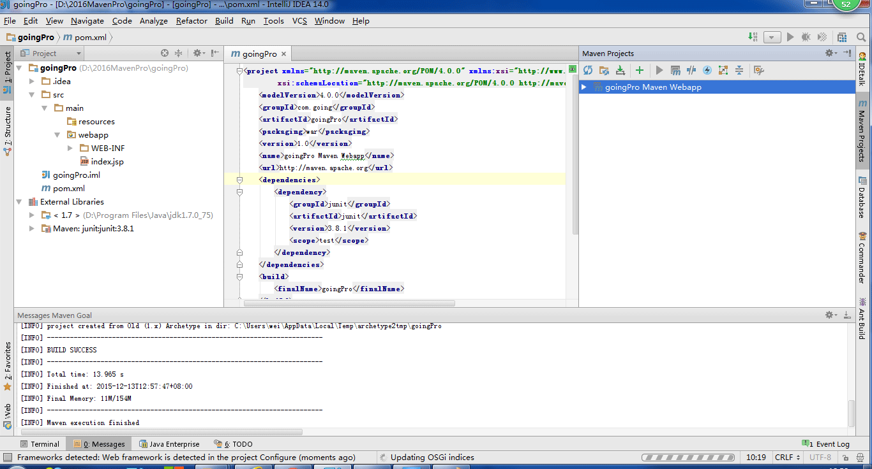Select the resources folder
The image size is (872, 469).
pyautogui.click(x=91, y=121)
